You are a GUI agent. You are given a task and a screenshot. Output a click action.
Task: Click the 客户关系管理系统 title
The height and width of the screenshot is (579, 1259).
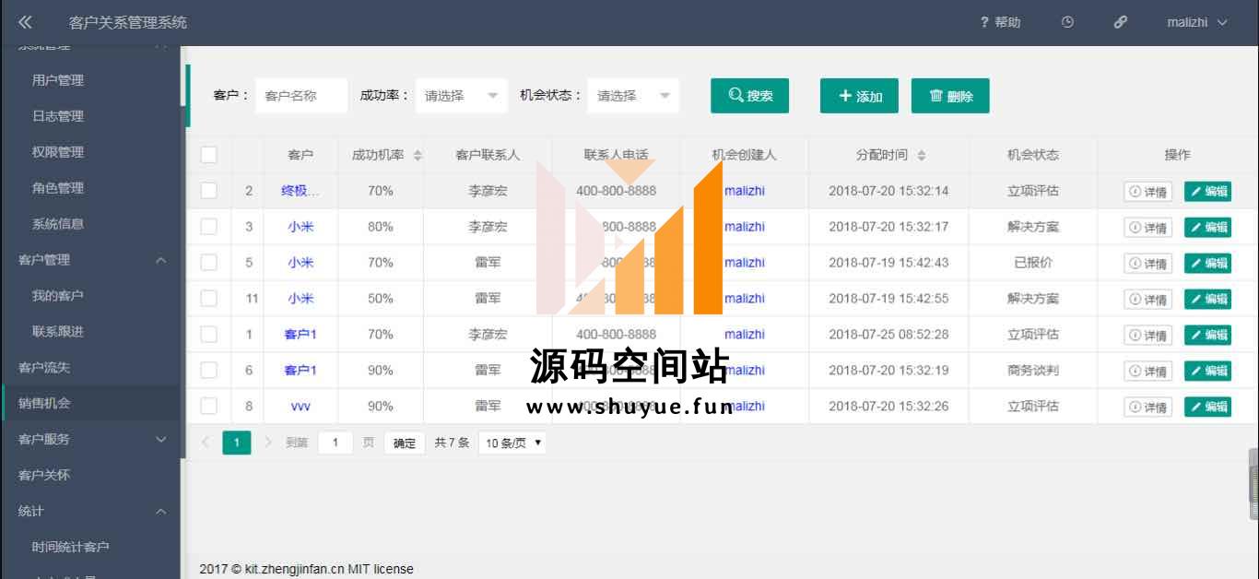pos(128,22)
